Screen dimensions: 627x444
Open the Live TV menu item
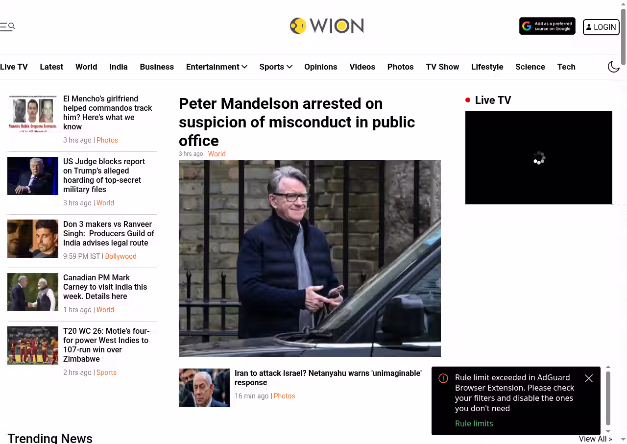(x=14, y=67)
